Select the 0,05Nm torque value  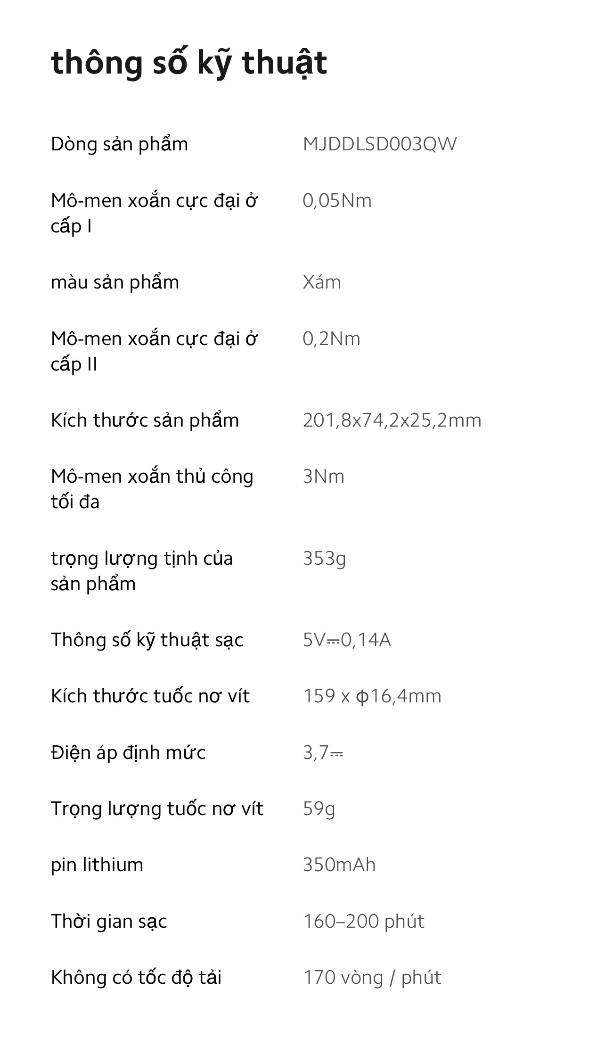tap(337, 201)
